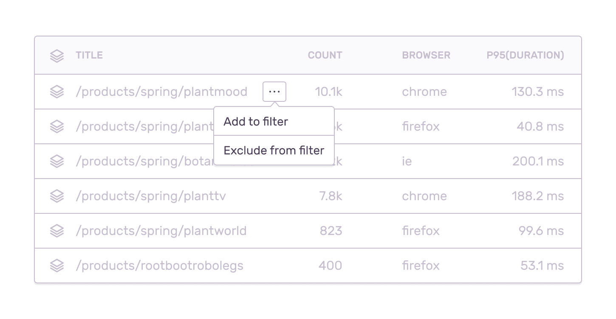Choose Exclude from filter from the context menu
Viewport: 616px width, 319px height.
(x=274, y=150)
